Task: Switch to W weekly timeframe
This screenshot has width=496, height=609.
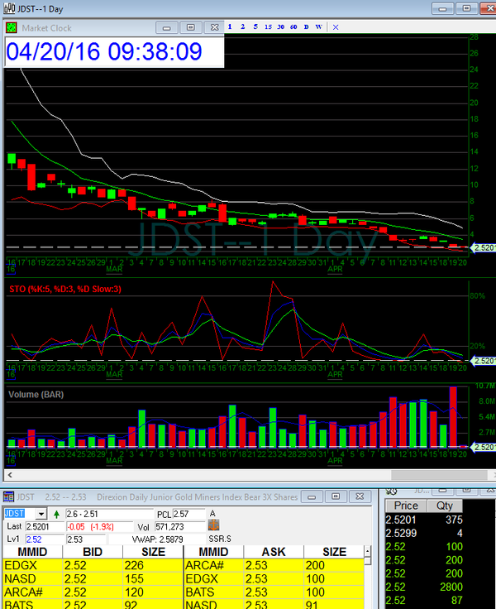Action: point(318,27)
